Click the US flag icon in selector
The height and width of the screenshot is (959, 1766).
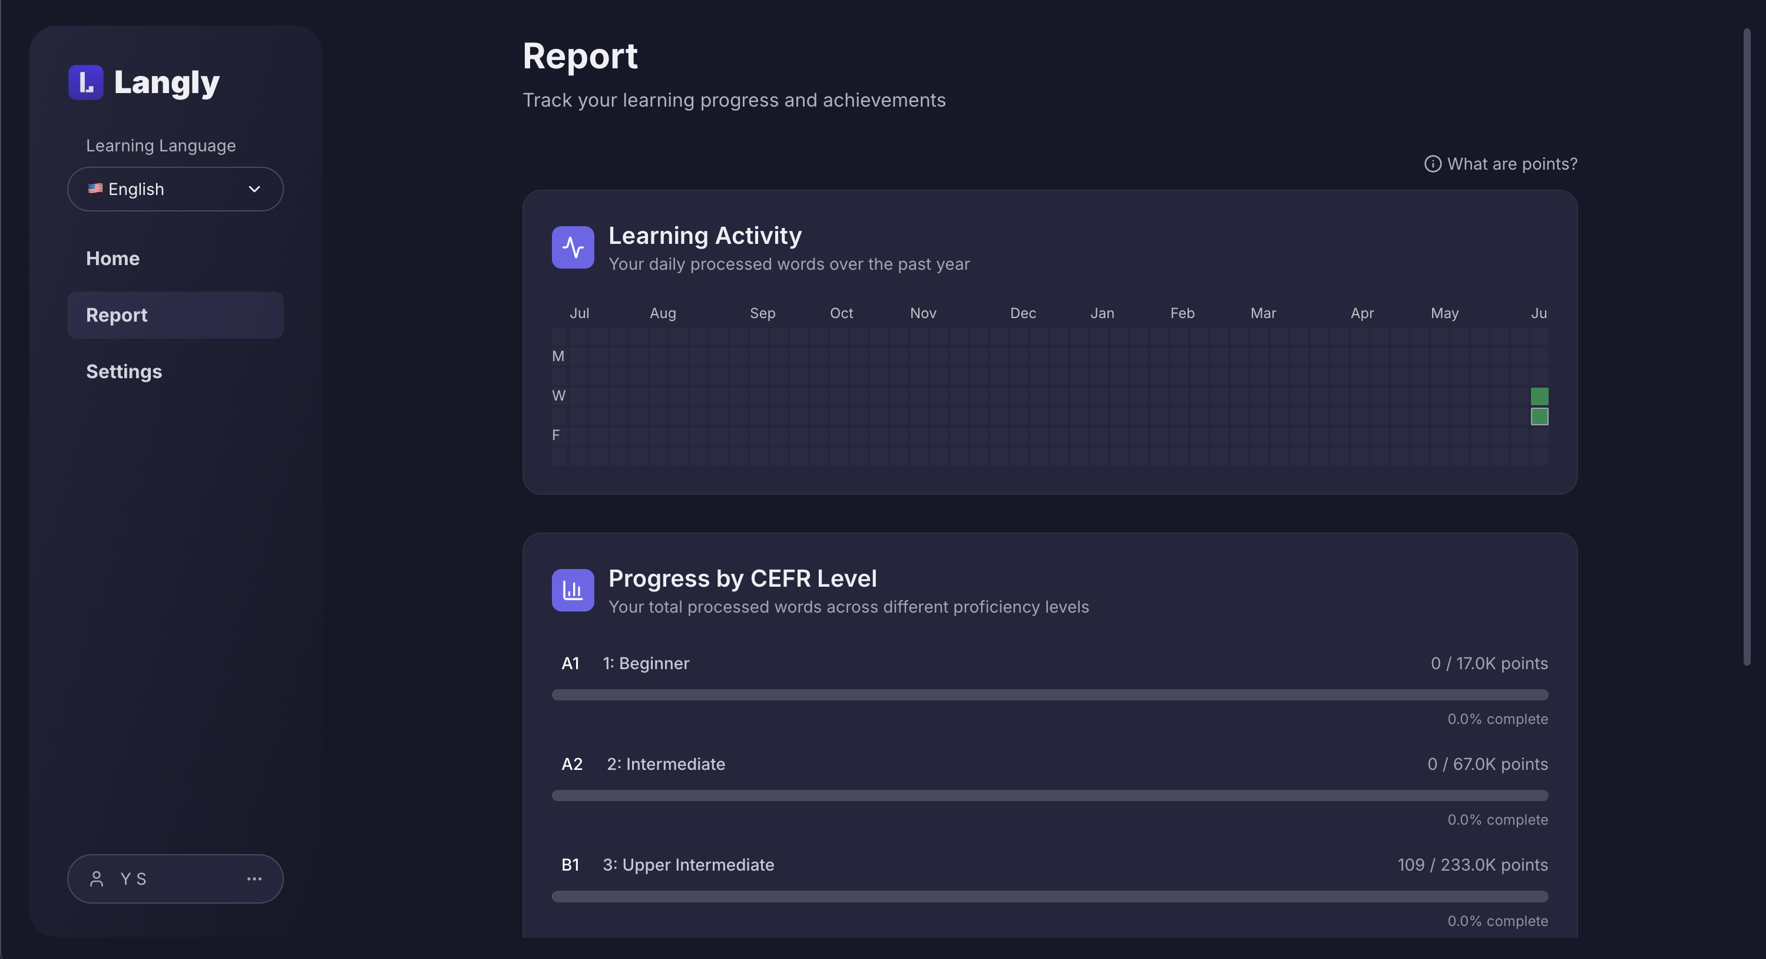pos(95,189)
